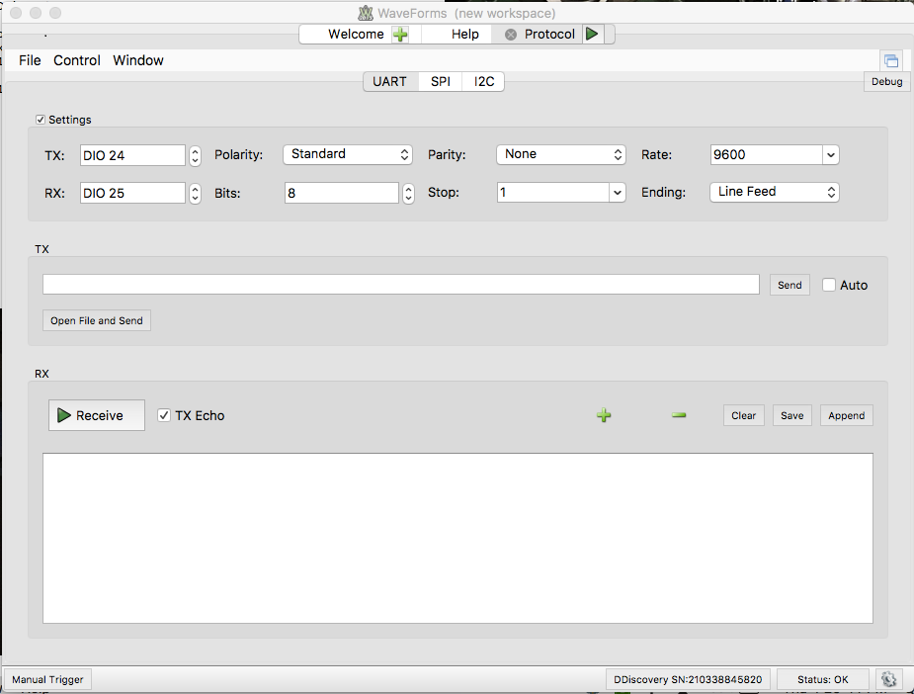The width and height of the screenshot is (914, 694).
Task: Click the TX pin field showing DIO 24
Action: coord(133,156)
